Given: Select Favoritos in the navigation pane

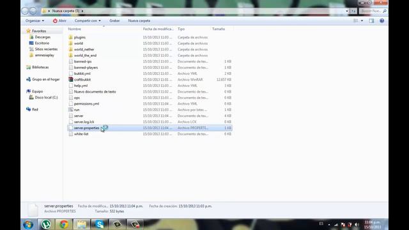Looking at the screenshot, I should [x=39, y=31].
